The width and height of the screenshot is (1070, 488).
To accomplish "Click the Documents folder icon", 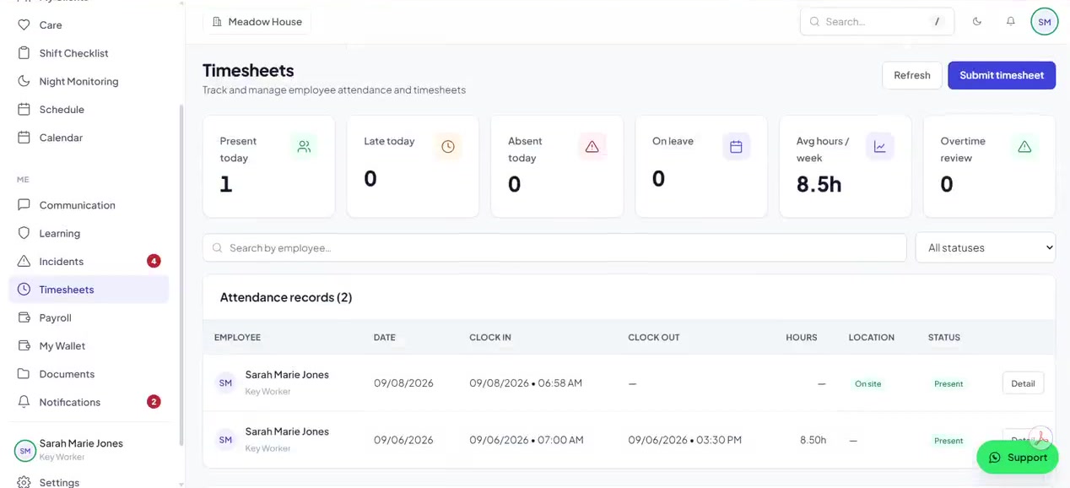I will 24,374.
